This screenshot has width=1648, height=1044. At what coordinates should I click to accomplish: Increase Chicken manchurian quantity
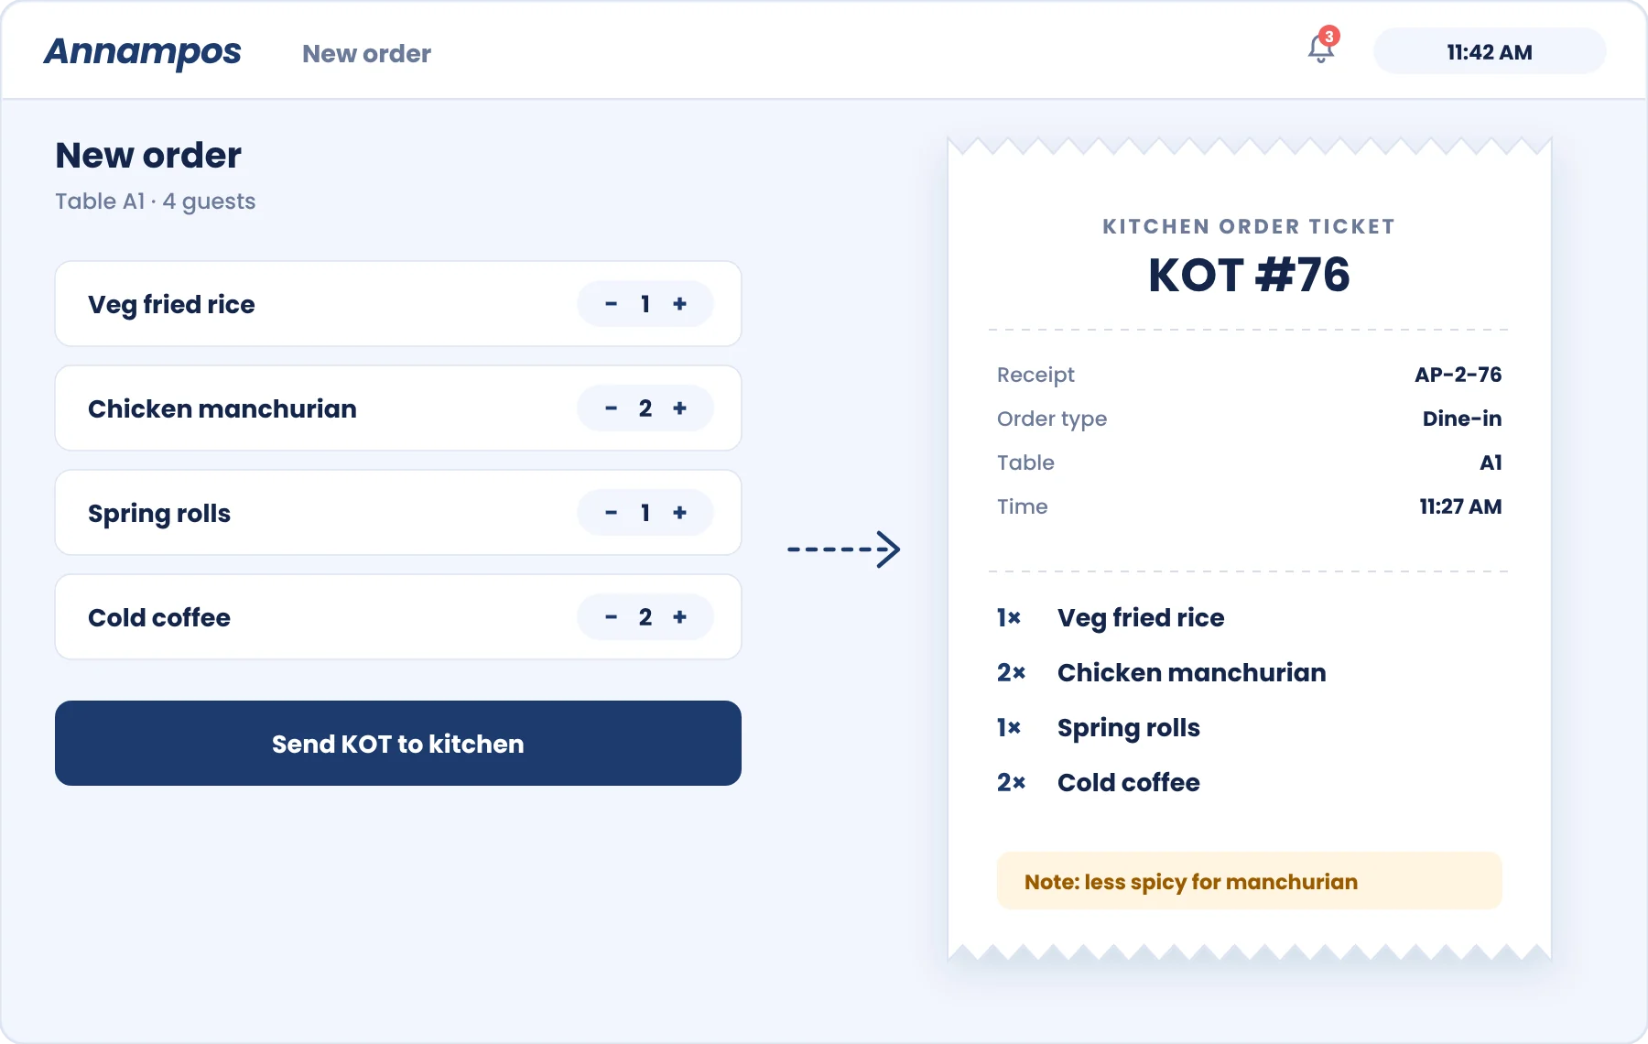point(679,408)
